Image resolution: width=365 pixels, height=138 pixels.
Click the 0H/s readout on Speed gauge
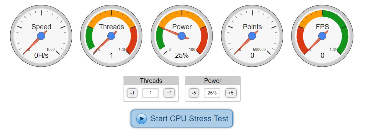pyautogui.click(x=41, y=55)
